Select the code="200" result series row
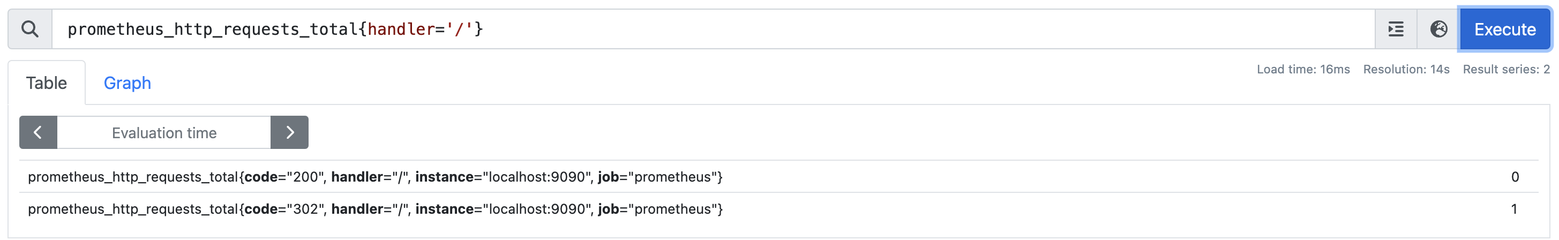This screenshot has height=240, width=1559. point(779,177)
